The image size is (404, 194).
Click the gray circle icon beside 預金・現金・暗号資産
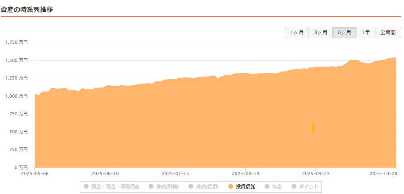click(86, 186)
